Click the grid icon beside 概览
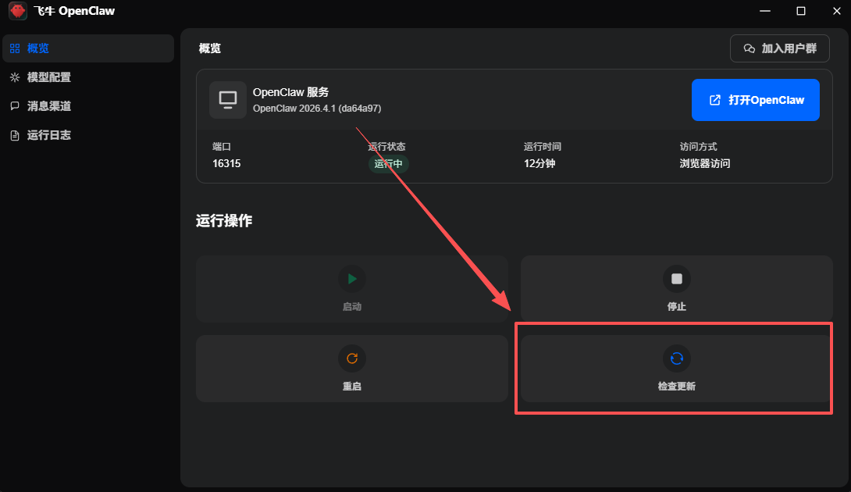 tap(15, 48)
